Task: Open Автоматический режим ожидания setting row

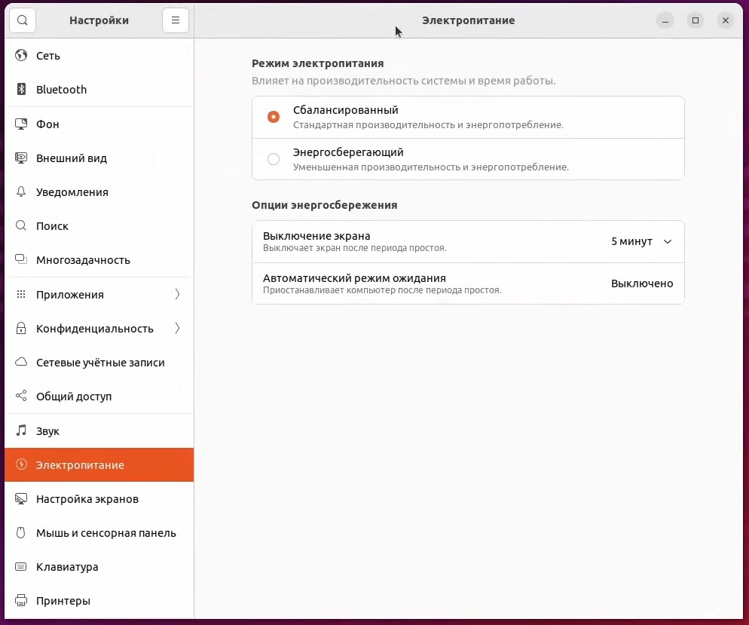Action: [x=468, y=283]
